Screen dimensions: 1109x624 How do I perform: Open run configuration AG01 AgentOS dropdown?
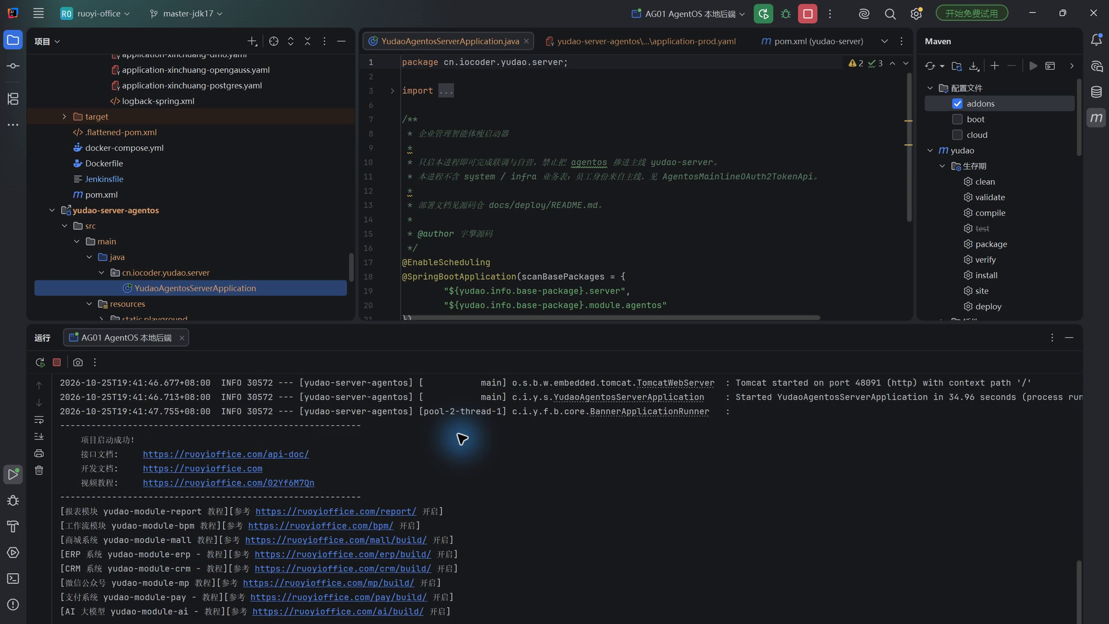[x=688, y=14]
